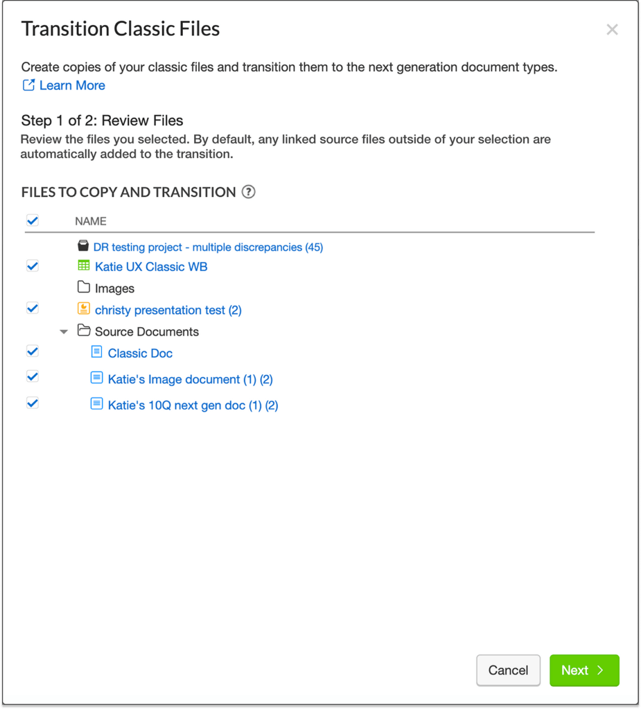The width and height of the screenshot is (641, 709).
Task: Click the document icon for Katie's Image document
Action: tap(96, 378)
